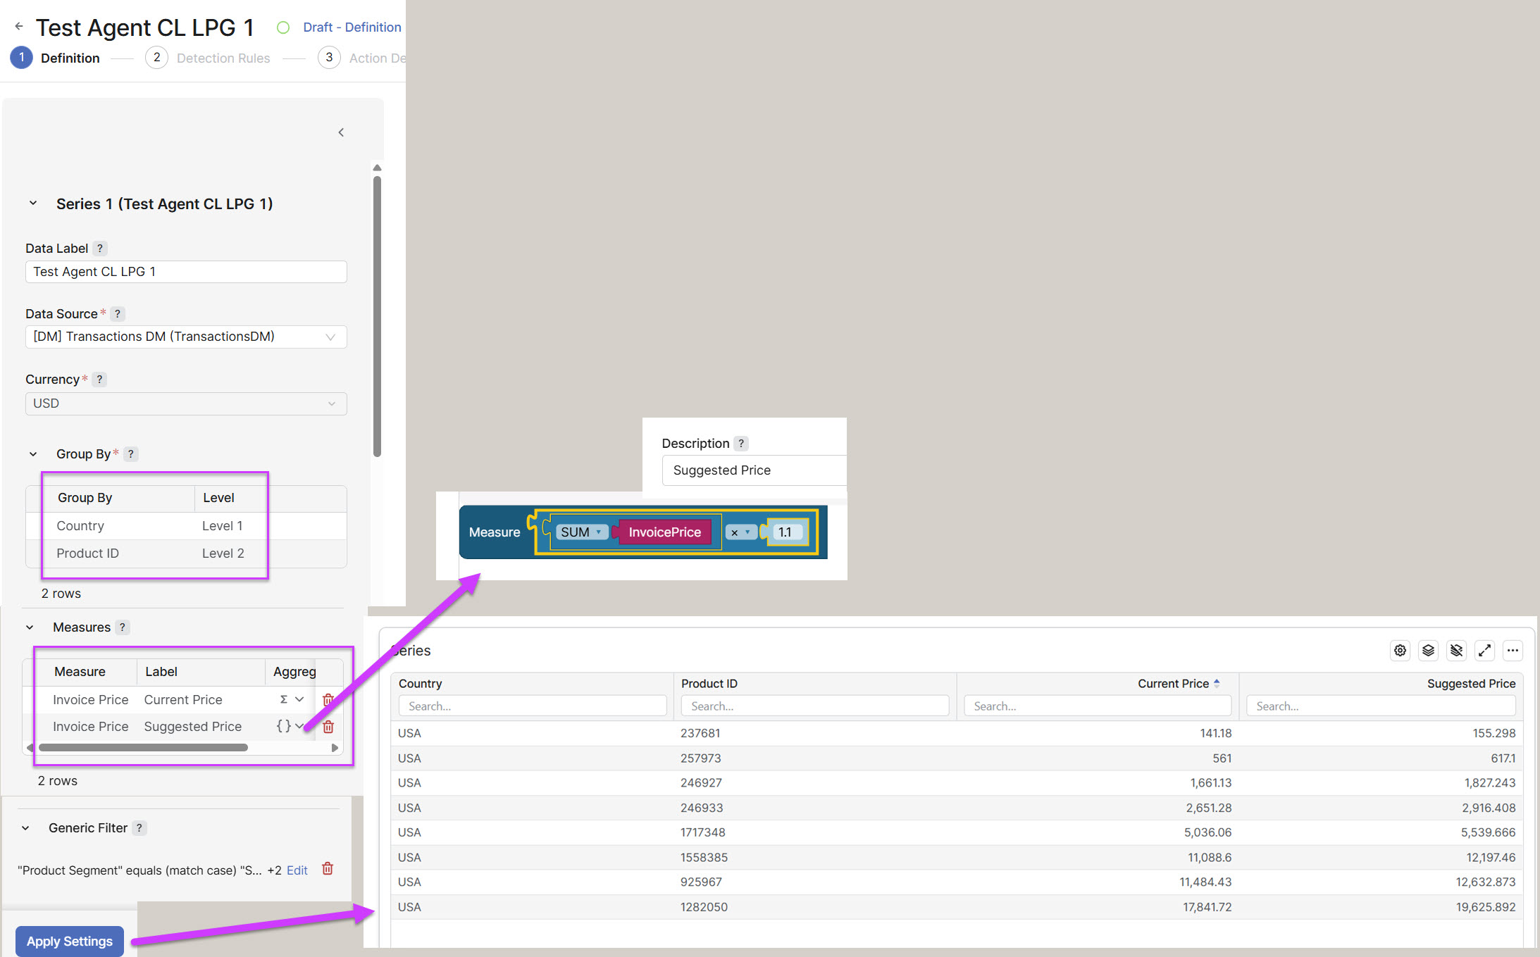1540x957 pixels.
Task: Click the crossed-out layers icon
Action: (1456, 650)
